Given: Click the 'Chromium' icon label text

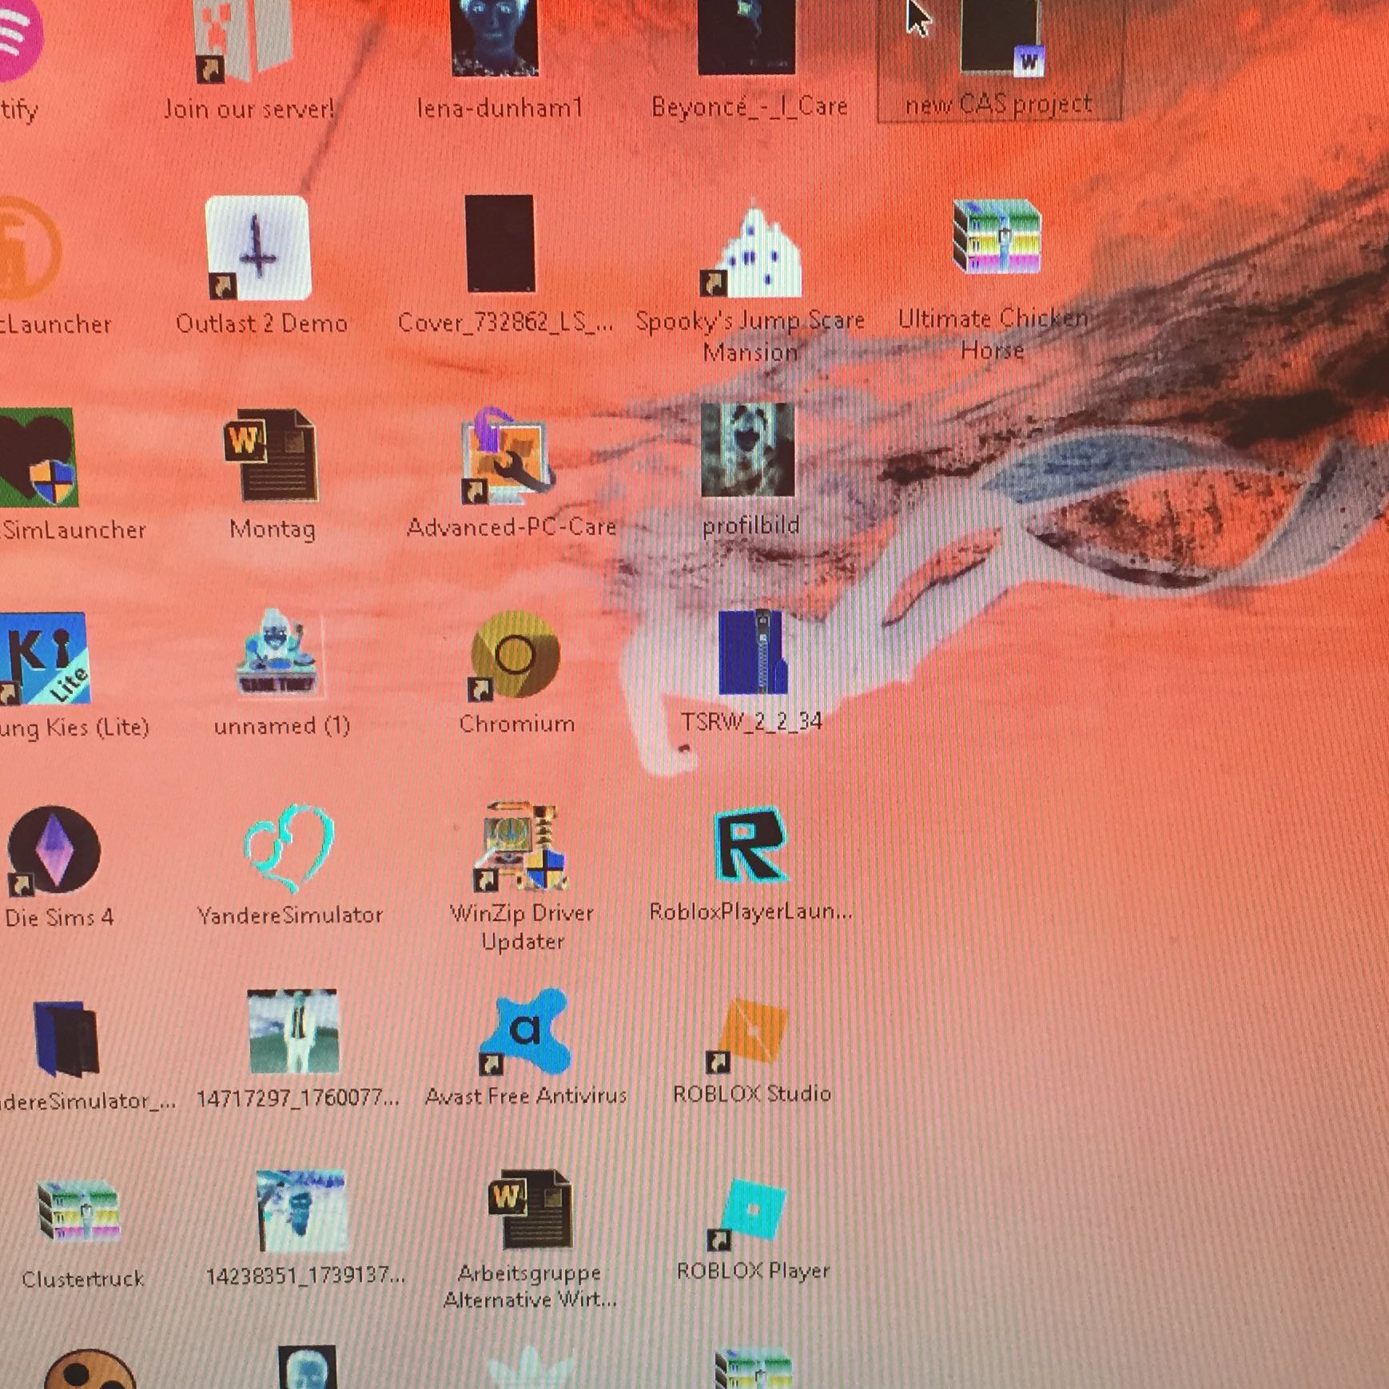Looking at the screenshot, I should tap(516, 724).
